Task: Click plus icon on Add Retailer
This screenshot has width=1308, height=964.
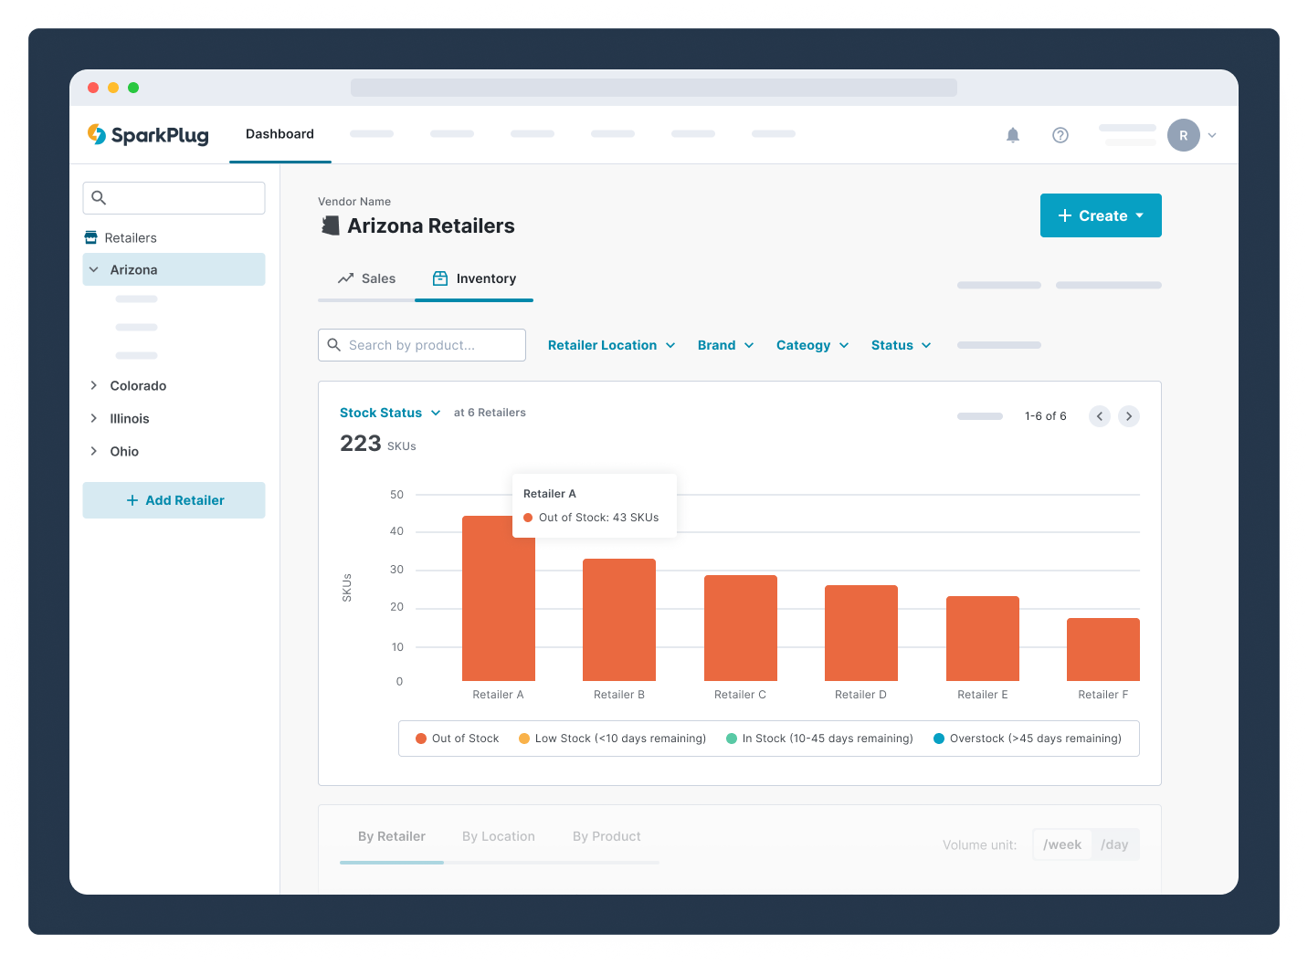Action: (x=132, y=500)
